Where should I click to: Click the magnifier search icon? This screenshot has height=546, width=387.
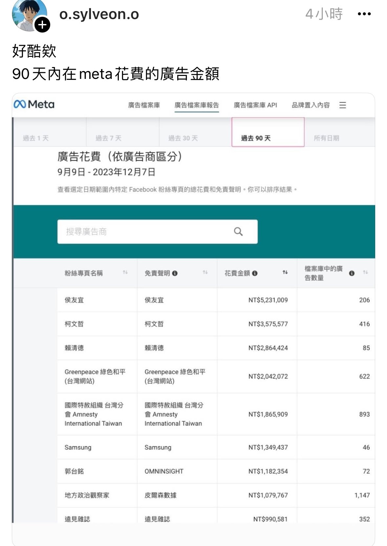(x=238, y=232)
